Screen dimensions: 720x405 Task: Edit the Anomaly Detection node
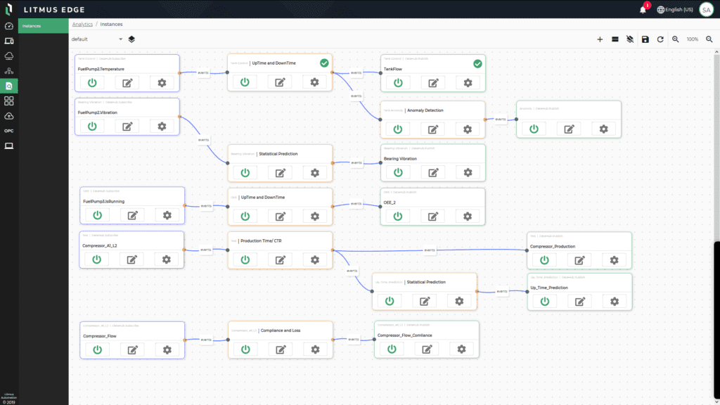pos(432,129)
